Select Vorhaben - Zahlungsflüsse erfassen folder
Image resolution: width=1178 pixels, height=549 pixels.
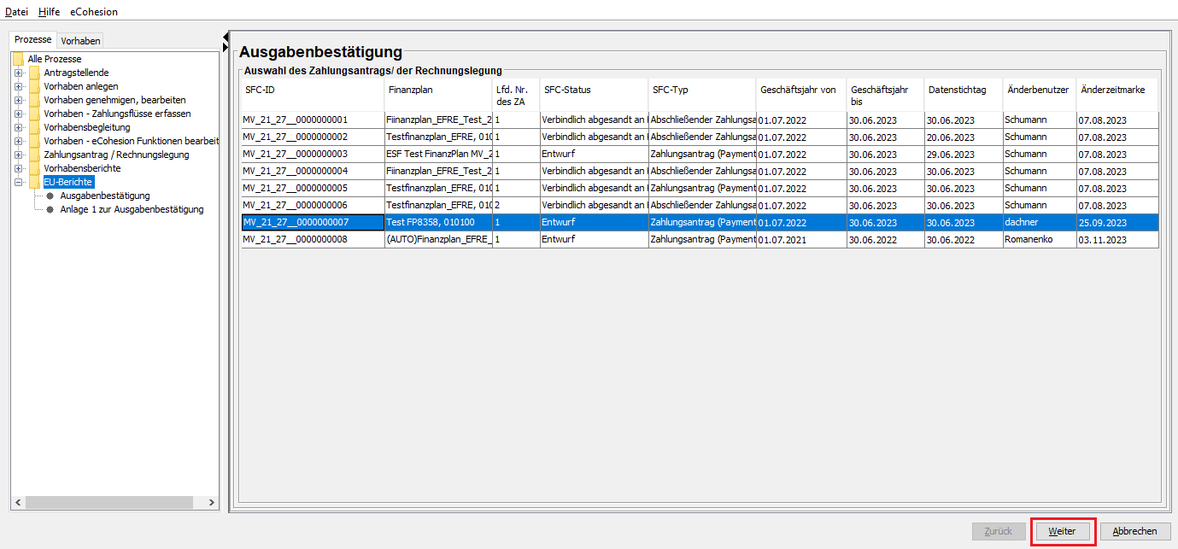click(x=117, y=114)
